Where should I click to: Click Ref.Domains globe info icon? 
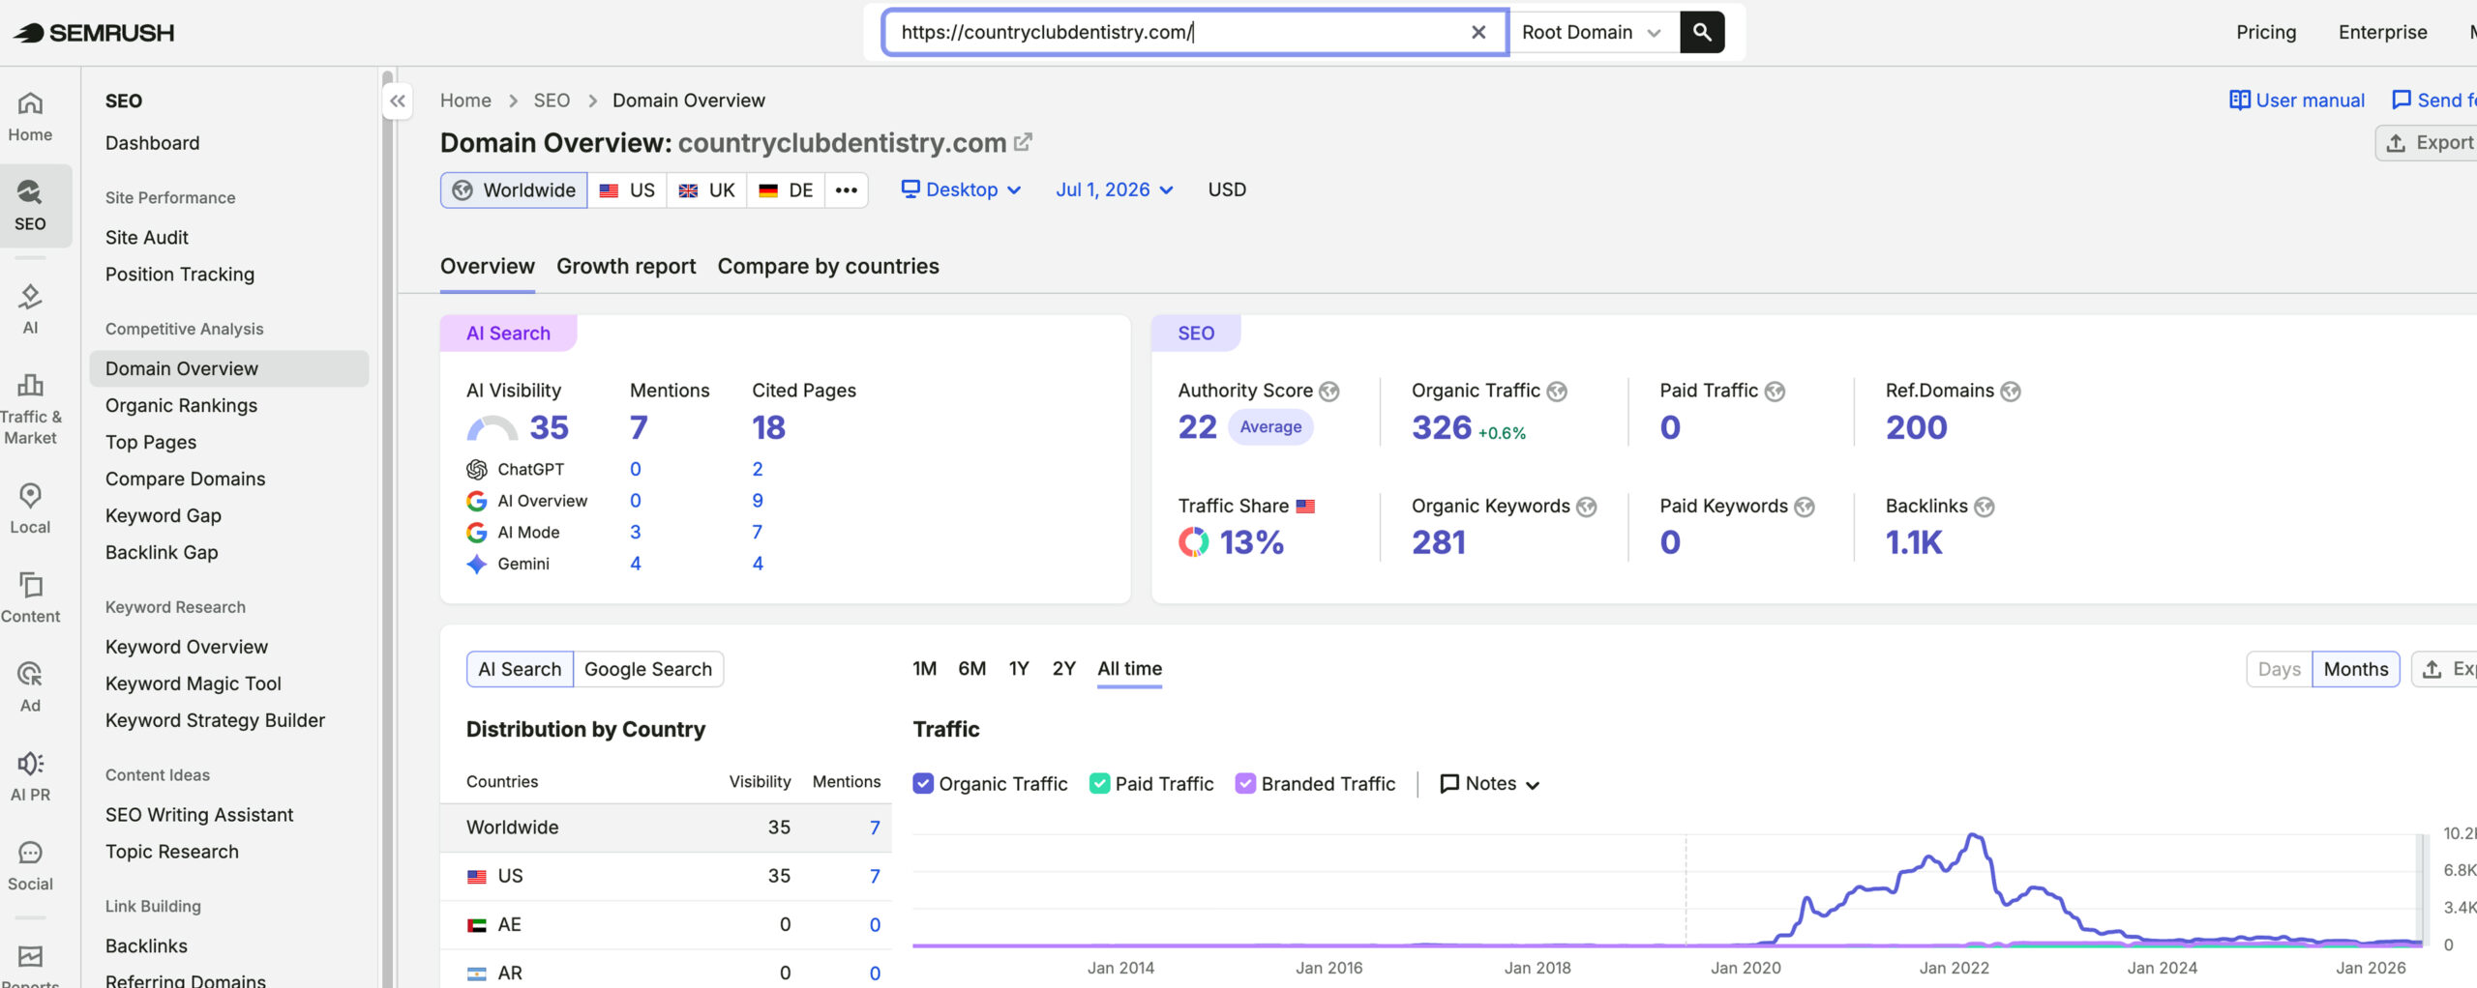click(x=2011, y=391)
